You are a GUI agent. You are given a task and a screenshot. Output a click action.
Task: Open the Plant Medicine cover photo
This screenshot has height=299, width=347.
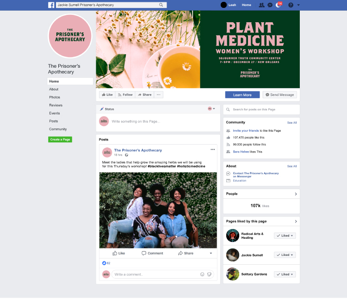[198, 49]
